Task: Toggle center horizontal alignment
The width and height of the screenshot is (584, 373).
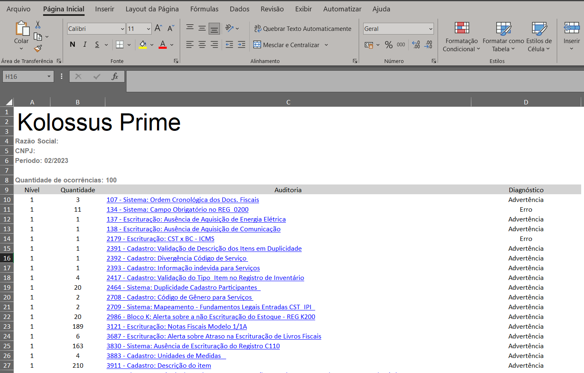Action: point(202,45)
